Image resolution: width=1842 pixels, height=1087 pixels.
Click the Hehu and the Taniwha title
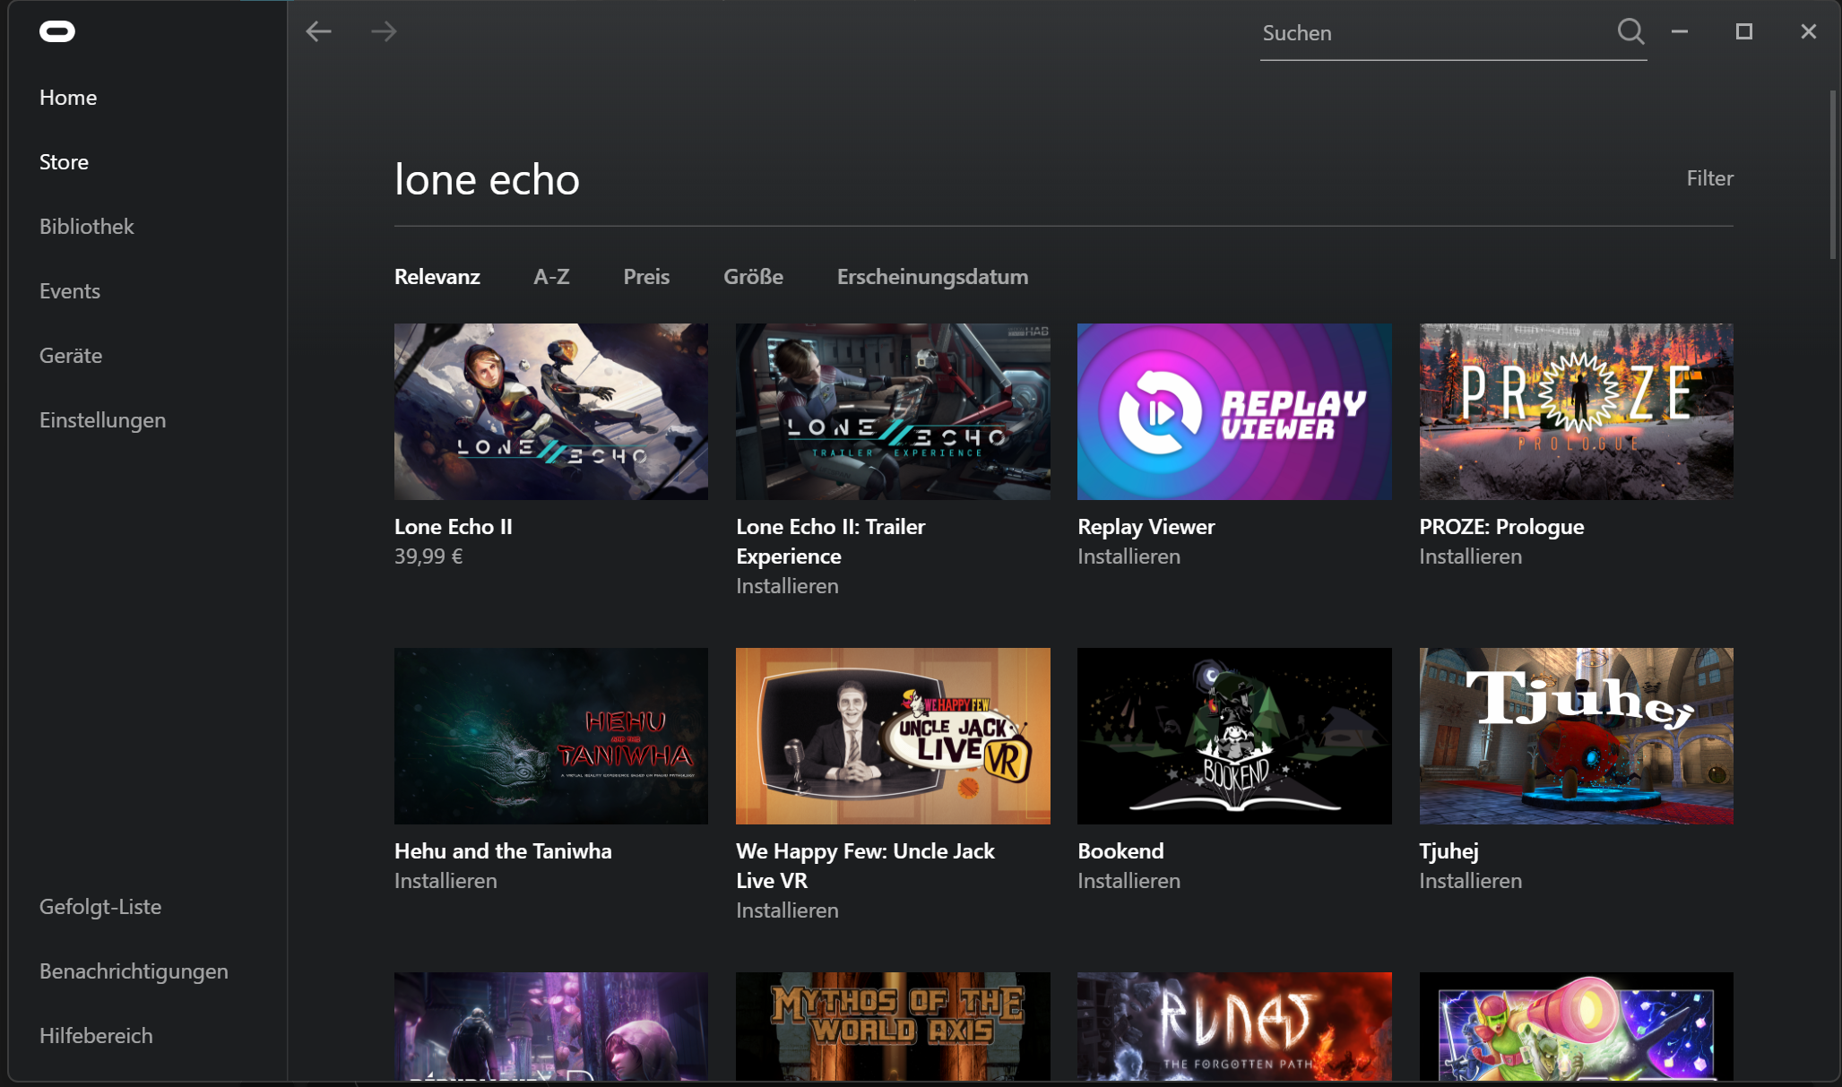tap(503, 851)
